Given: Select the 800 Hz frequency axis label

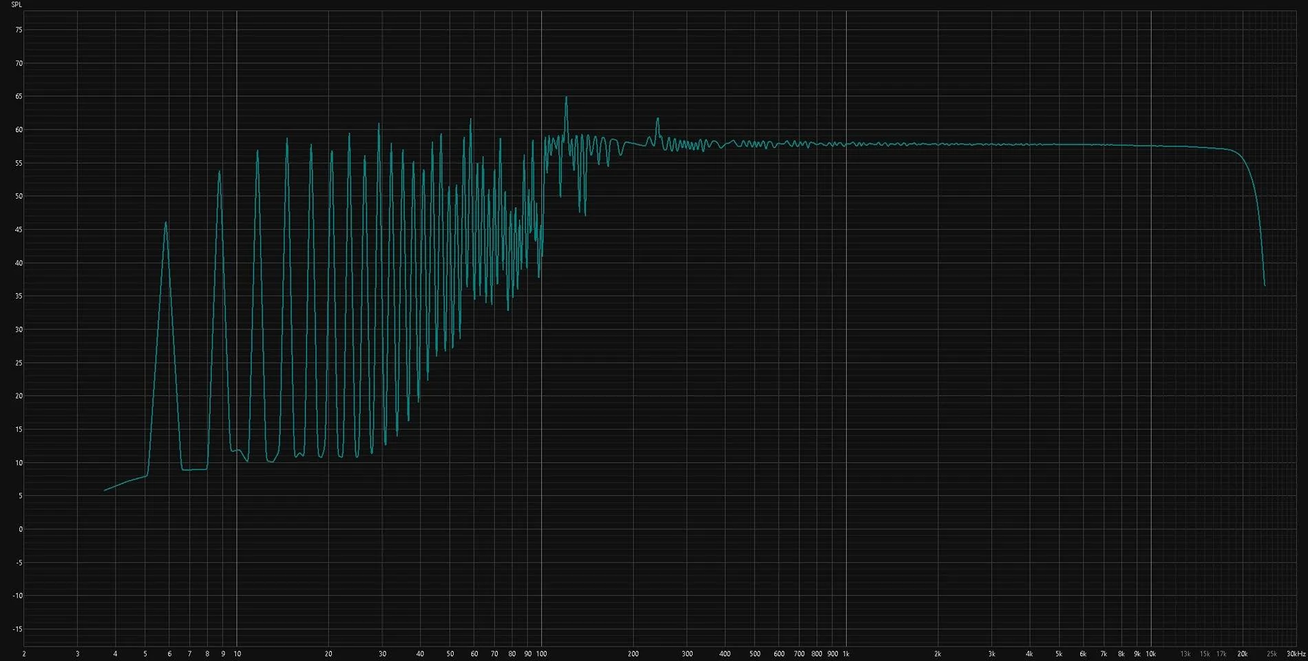Looking at the screenshot, I should click(x=816, y=654).
